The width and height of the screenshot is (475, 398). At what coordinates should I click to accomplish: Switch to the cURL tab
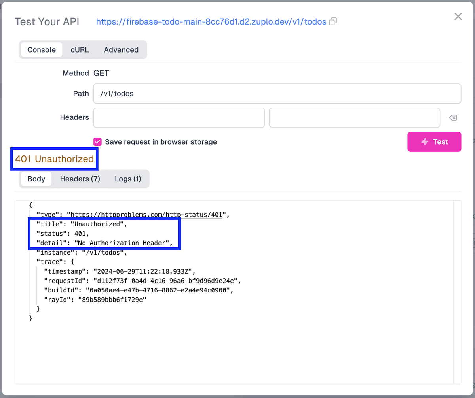80,50
